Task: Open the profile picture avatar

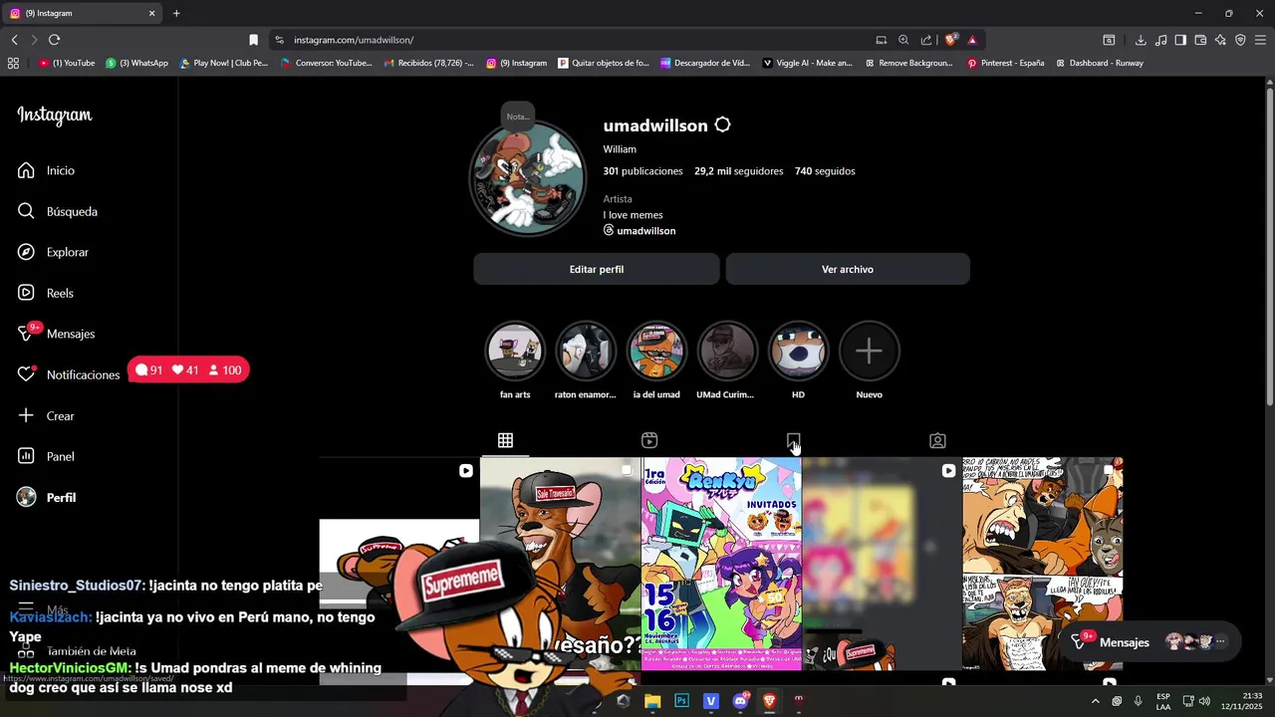Action: pyautogui.click(x=528, y=179)
